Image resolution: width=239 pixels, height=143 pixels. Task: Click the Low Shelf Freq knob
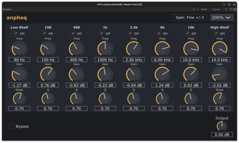[x=19, y=49]
